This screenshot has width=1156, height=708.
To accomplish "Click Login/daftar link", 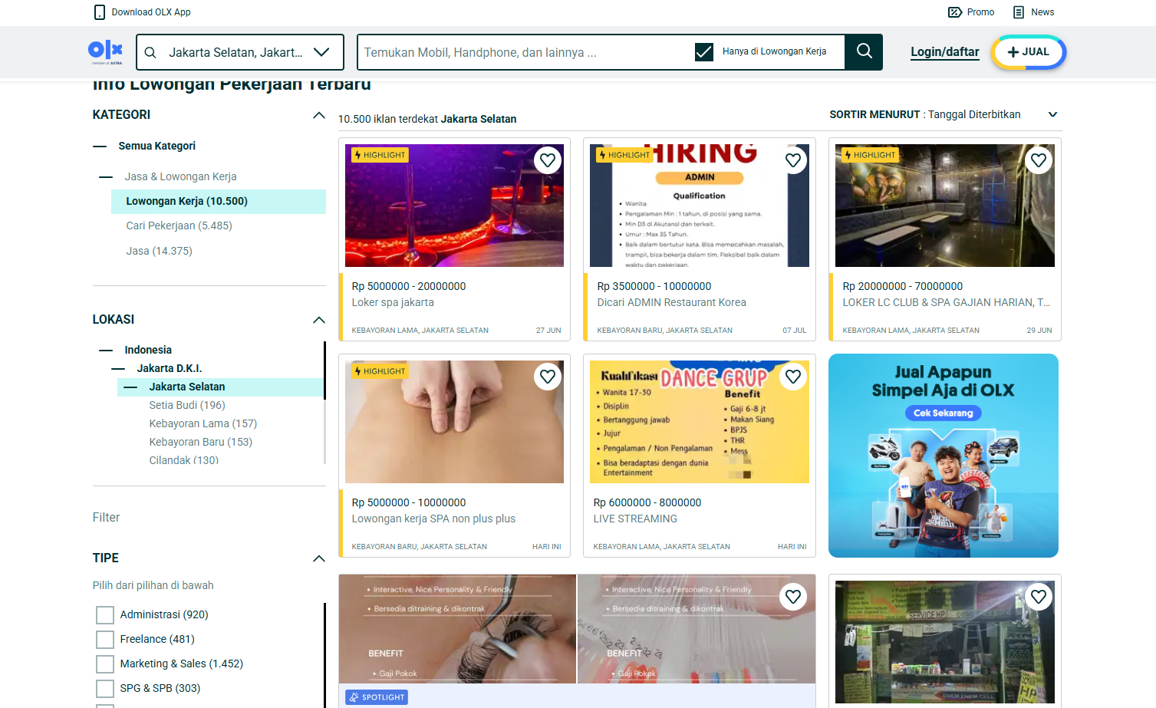I will point(945,52).
